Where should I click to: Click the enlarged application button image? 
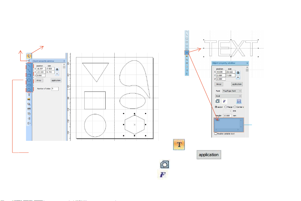[209, 155]
